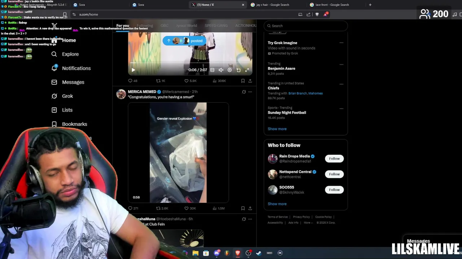This screenshot has height=259, width=462.
Task: Open the footer More dropdown
Action: click(x=308, y=223)
